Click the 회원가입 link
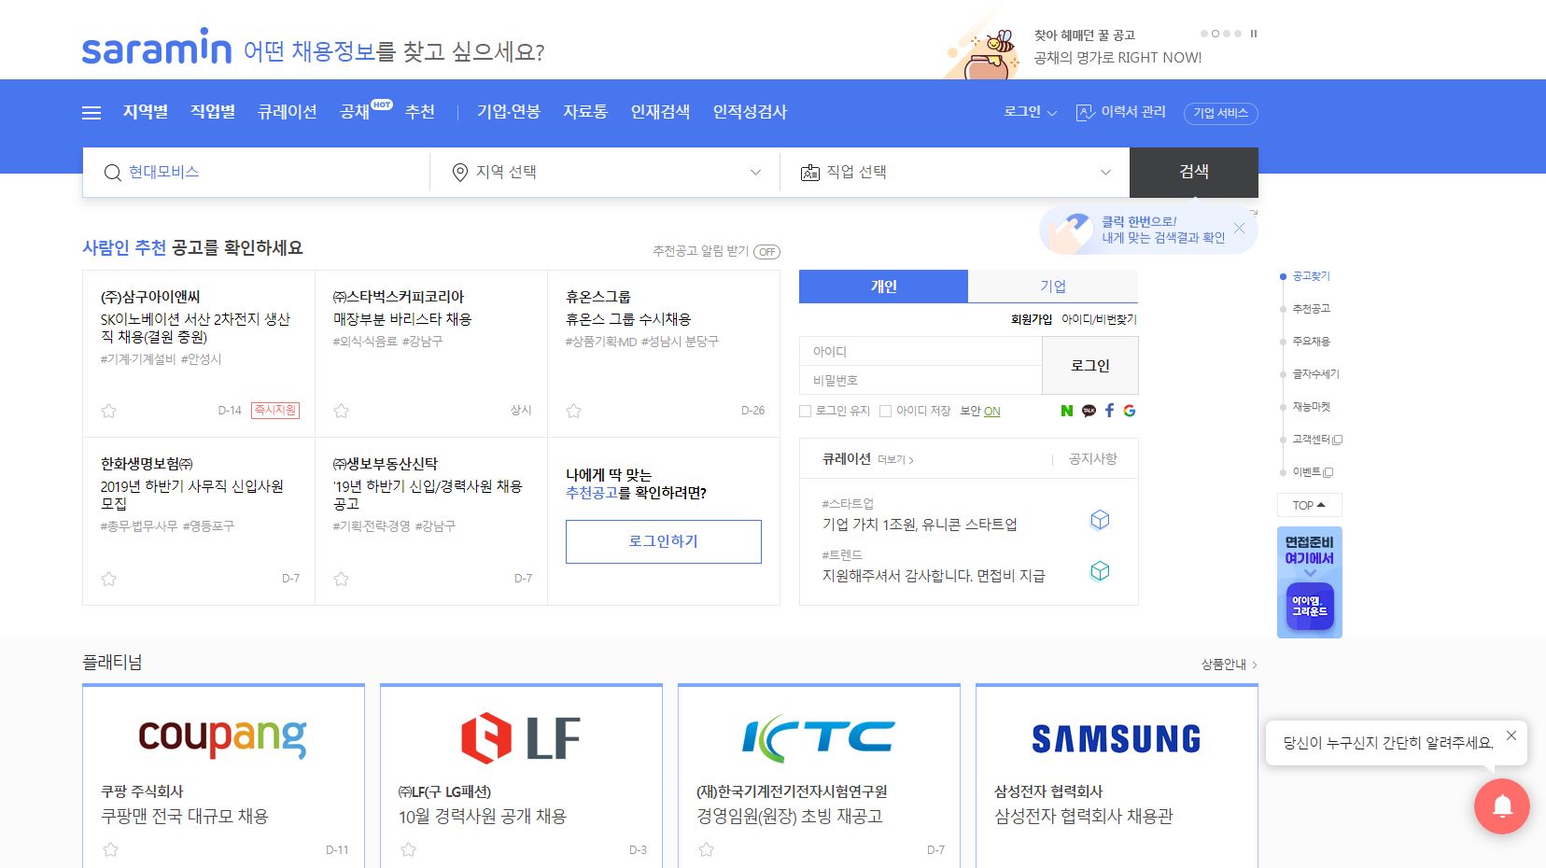This screenshot has width=1546, height=868. click(x=1032, y=319)
